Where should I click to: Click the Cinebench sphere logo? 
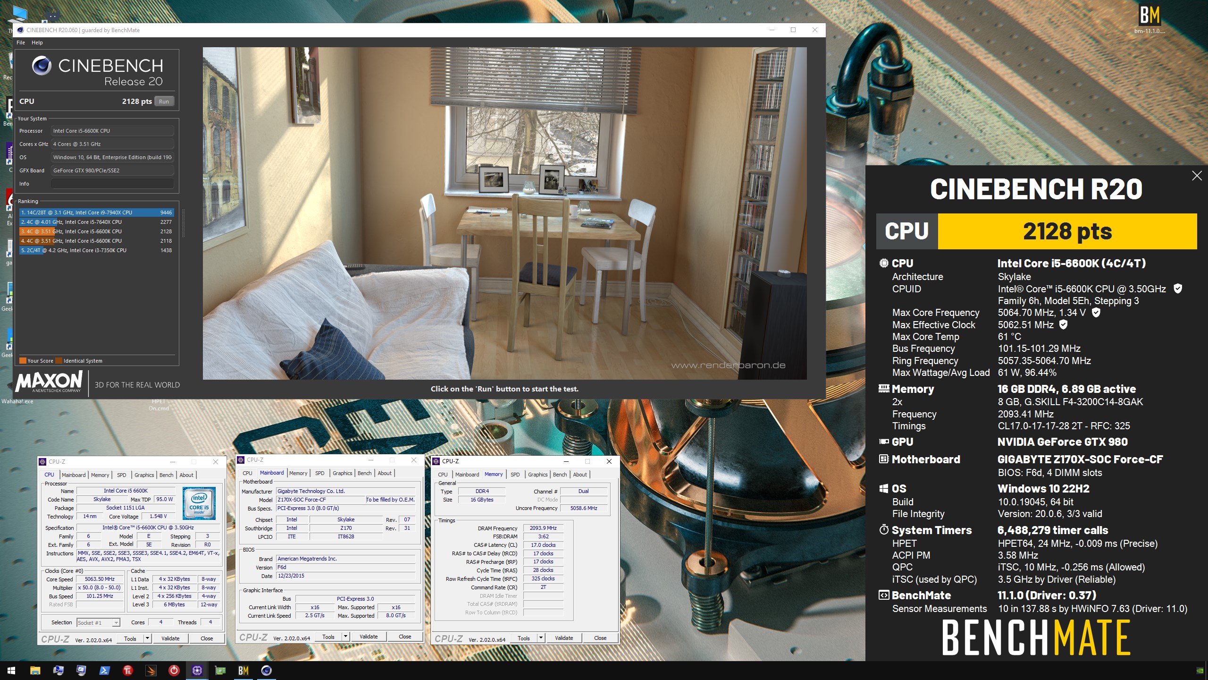(x=42, y=66)
